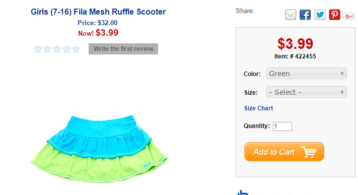Give a three-star rating
Viewport: 358px width, 195px height.
pos(57,49)
